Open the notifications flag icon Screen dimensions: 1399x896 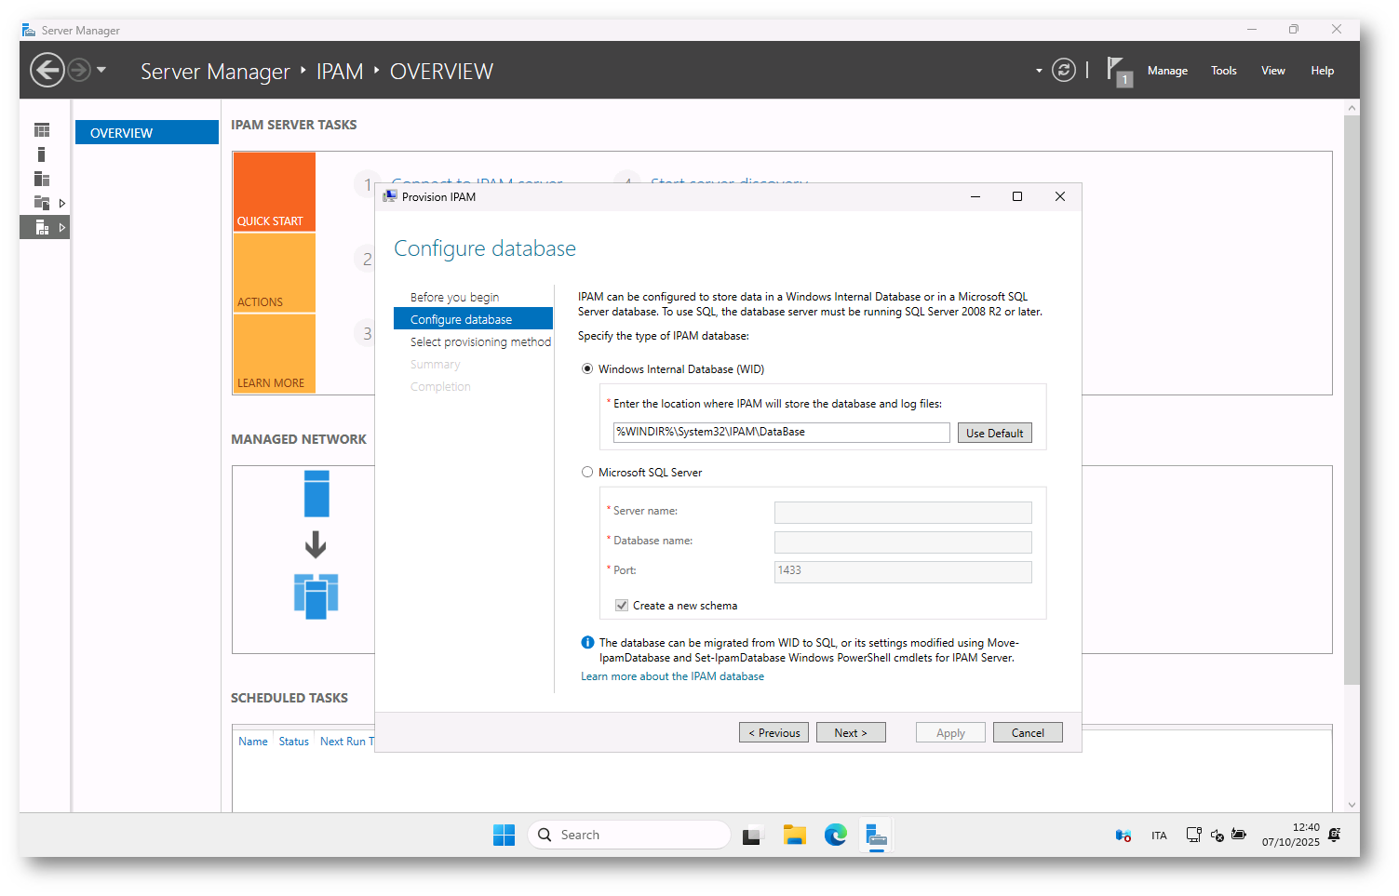1117,71
